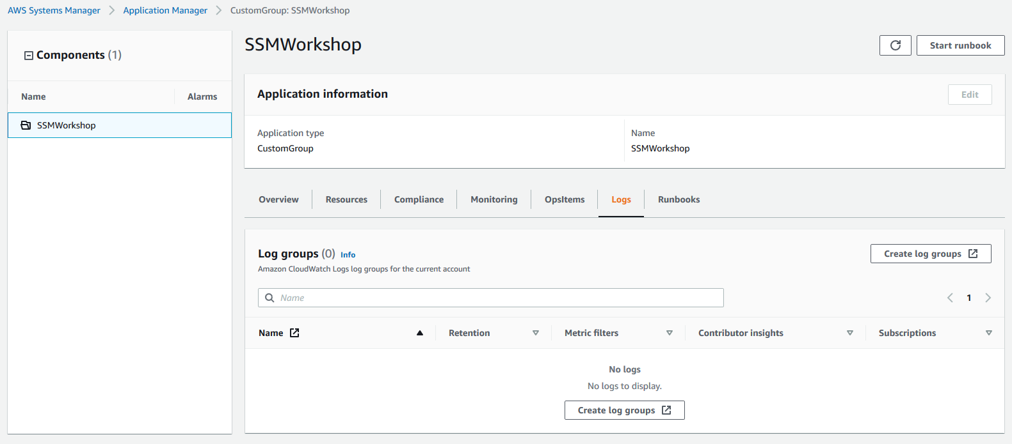Click the Name column header in Components
The height and width of the screenshot is (444, 1012).
click(x=33, y=96)
